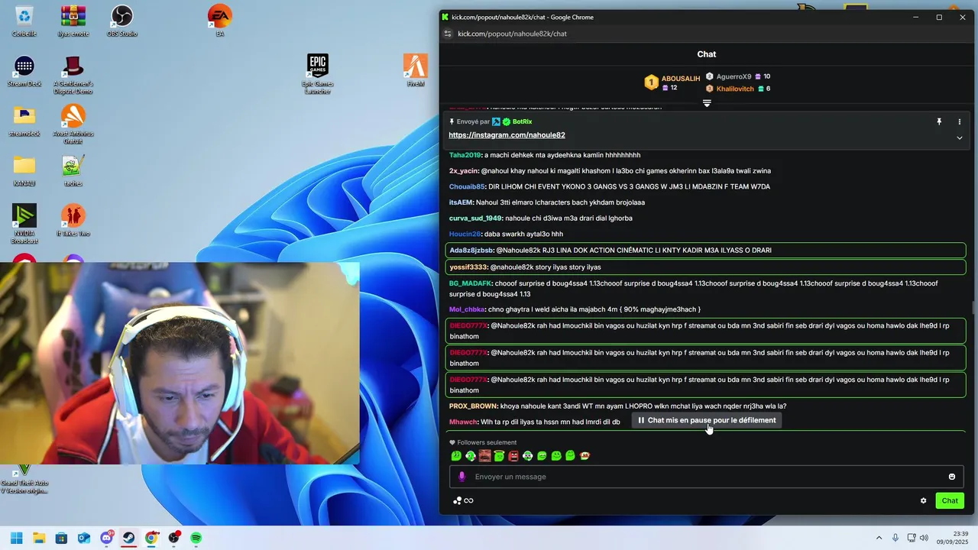
Task: Click BotRix username in the pinned message
Action: pos(522,121)
